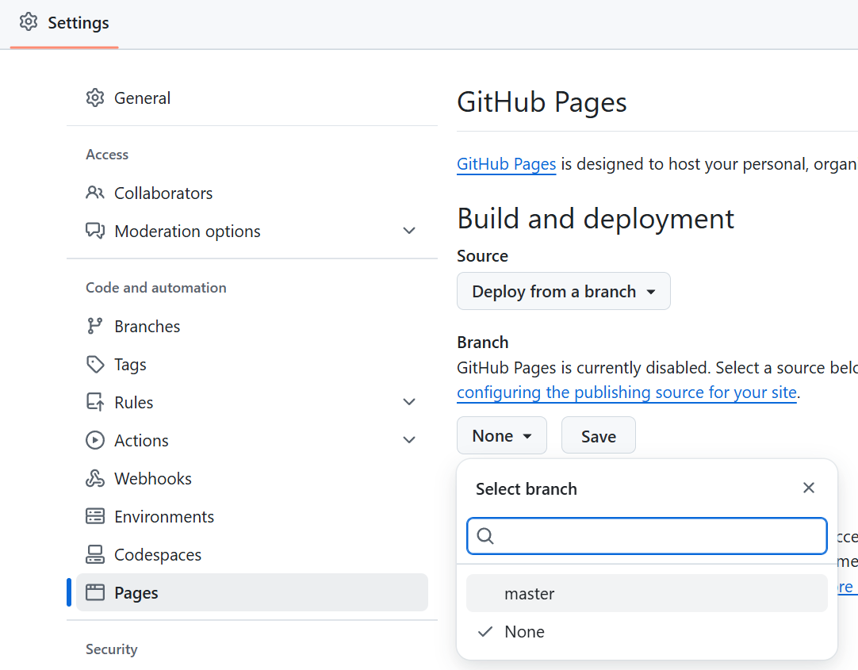Expand the Rules section chevron
Image resolution: width=858 pixels, height=670 pixels.
pyautogui.click(x=409, y=402)
